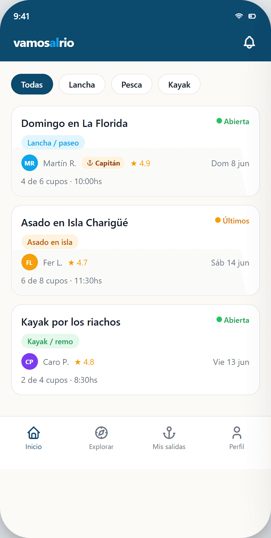This screenshot has height=538, width=271.
Task: Select the Todas filter chip
Action: (32, 84)
